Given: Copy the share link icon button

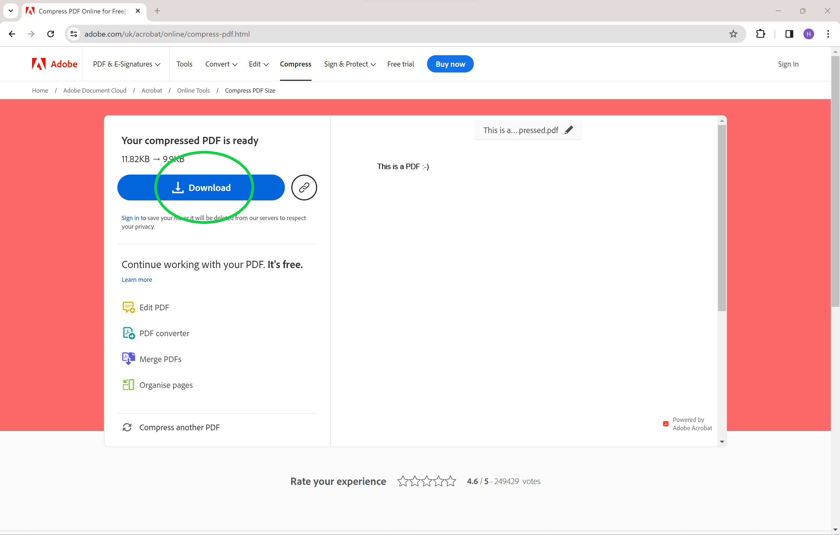Looking at the screenshot, I should coord(304,187).
